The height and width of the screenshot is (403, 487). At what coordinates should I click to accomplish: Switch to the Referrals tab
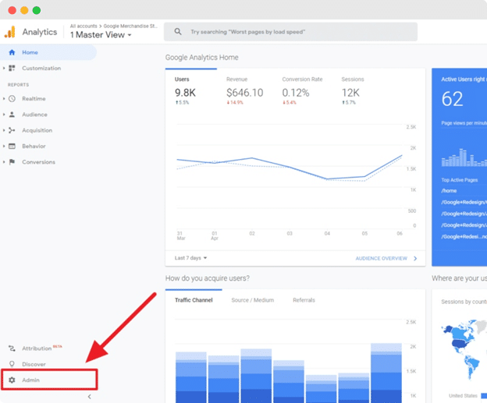coord(304,300)
